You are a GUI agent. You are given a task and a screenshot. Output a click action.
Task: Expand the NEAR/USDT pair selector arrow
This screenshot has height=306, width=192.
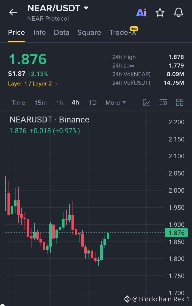pos(86,8)
